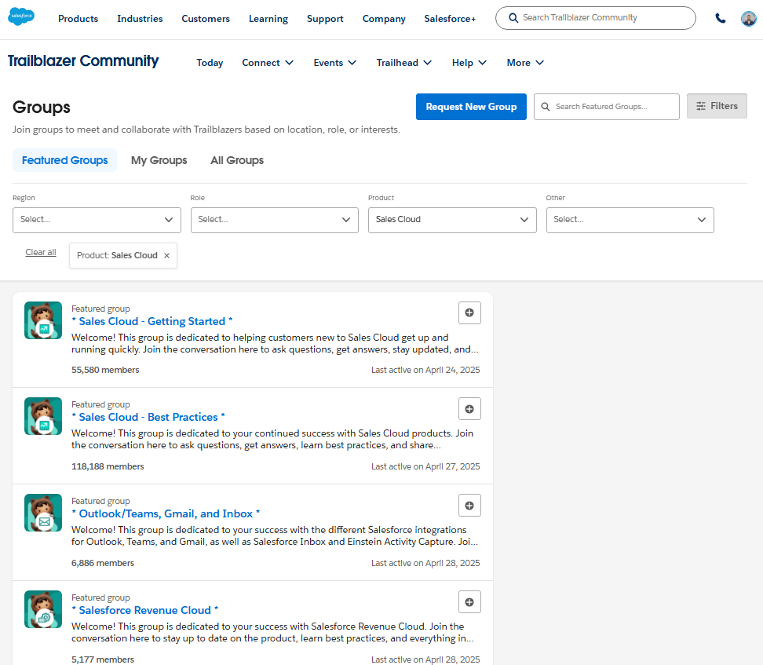Expand the More menu

(x=525, y=63)
